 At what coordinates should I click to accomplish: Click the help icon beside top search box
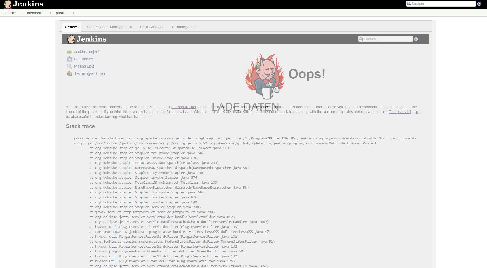pos(479,4)
